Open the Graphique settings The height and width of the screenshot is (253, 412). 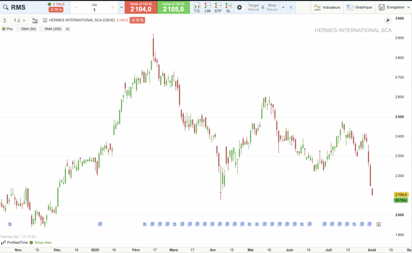(x=359, y=7)
